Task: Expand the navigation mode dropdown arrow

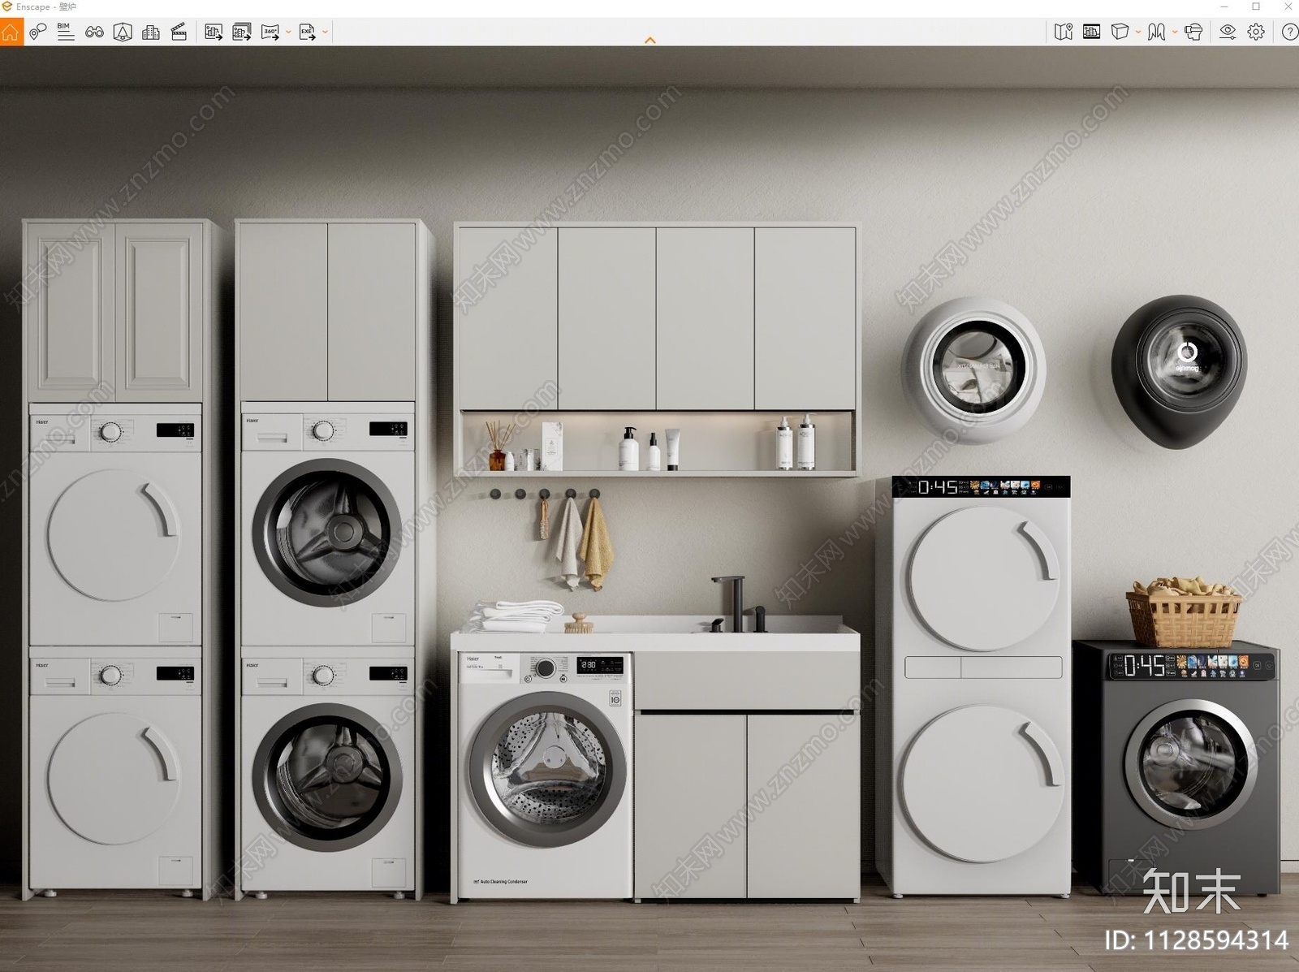Action: [1175, 32]
